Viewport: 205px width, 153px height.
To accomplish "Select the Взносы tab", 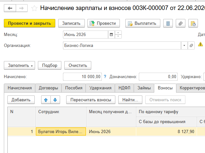I will pos(165,88).
